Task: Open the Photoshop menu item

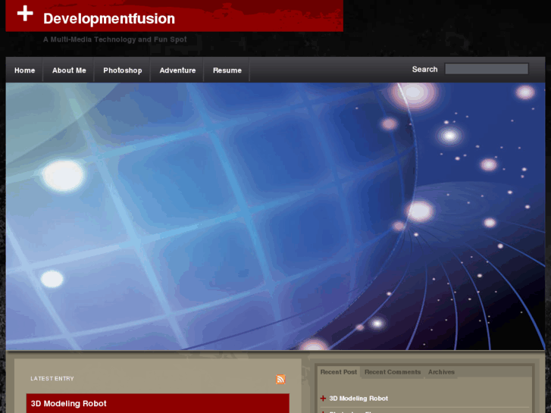Action: coord(123,70)
